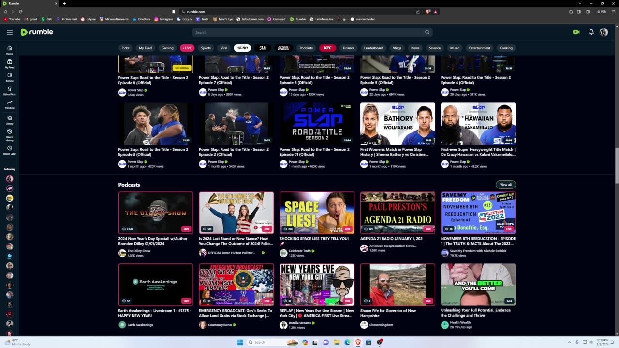619x348 pixels.
Task: Open the taskbar weather widget
Action: click(17, 342)
